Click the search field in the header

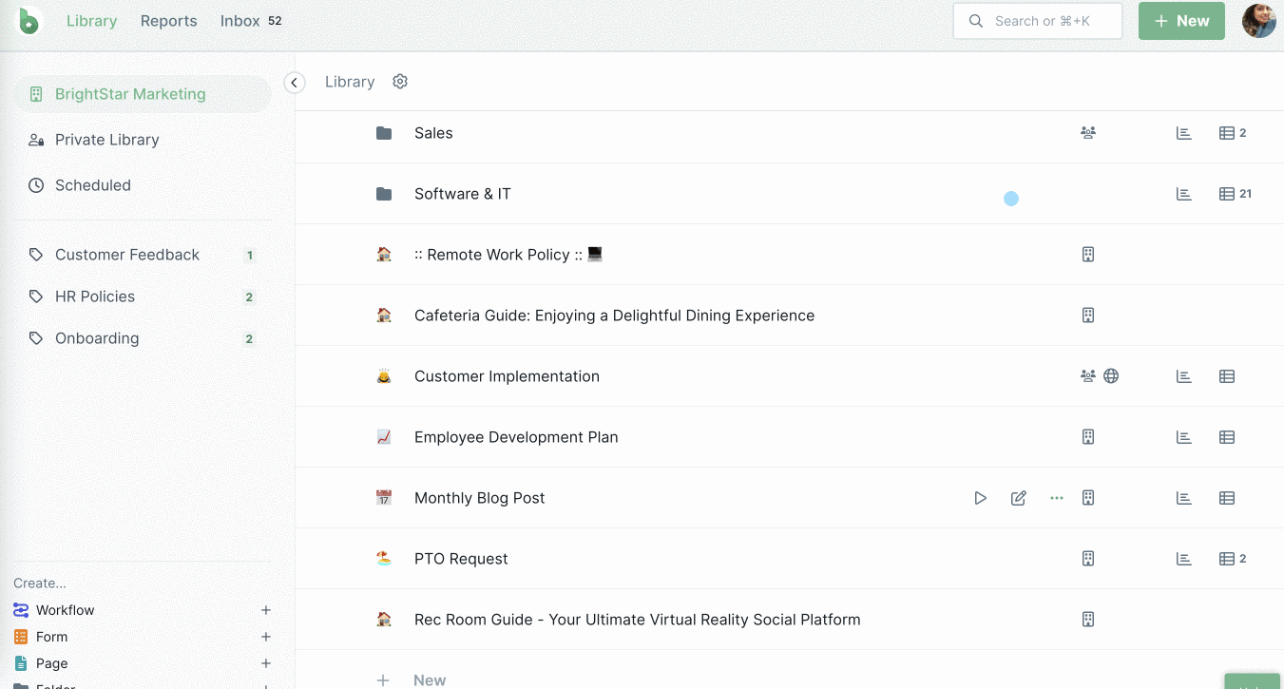1037,20
